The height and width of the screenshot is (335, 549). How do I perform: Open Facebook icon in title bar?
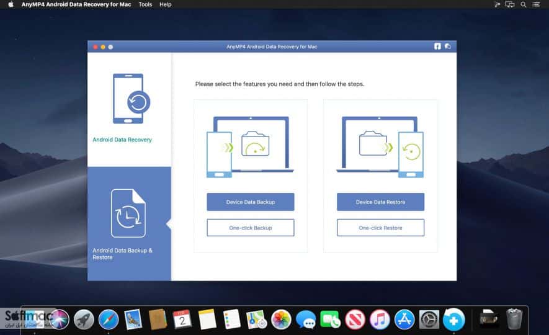pos(437,46)
